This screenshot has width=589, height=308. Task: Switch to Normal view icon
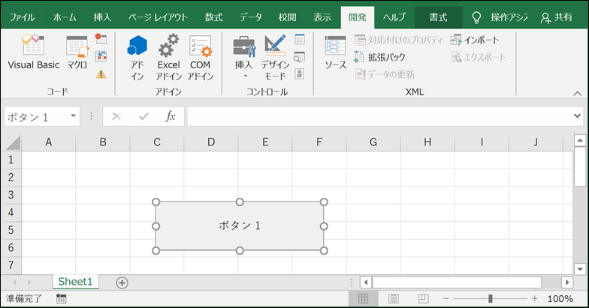(x=364, y=298)
